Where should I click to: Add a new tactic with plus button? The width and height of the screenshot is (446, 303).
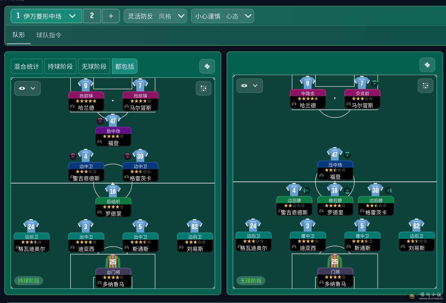point(111,16)
